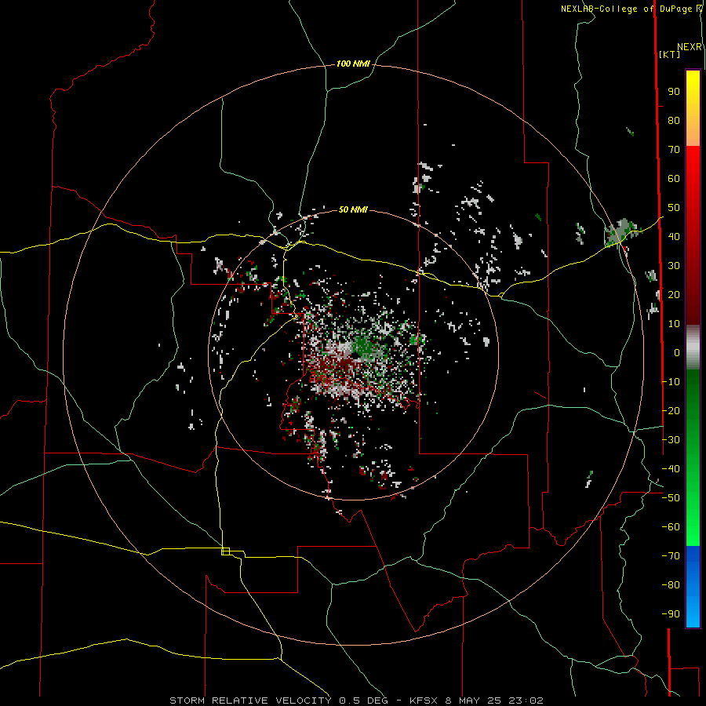The height and width of the screenshot is (706, 706).
Task: Click the positive 30 value on the velocity scale
Action: pos(674,266)
